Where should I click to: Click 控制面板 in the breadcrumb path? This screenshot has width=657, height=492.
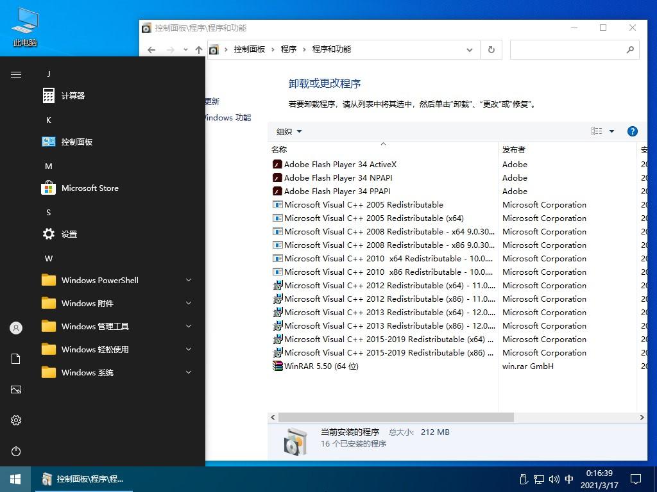tap(250, 49)
